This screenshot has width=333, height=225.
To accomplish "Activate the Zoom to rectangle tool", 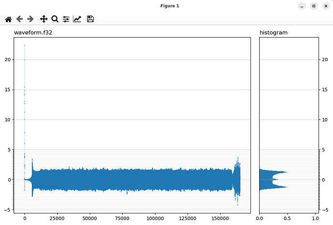I will click(55, 19).
